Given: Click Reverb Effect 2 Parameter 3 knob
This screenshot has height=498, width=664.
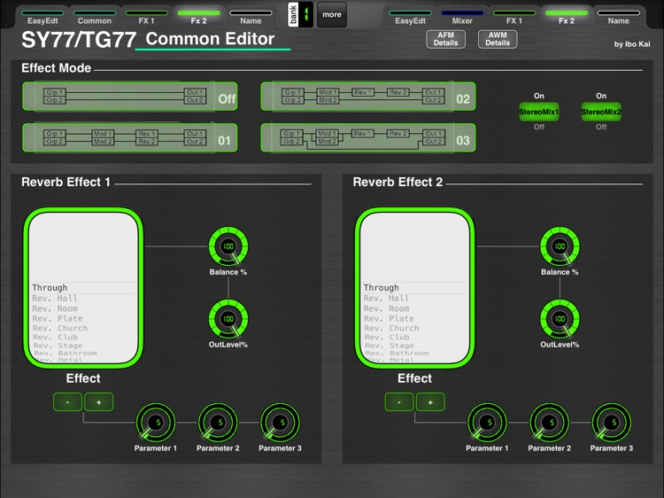Looking at the screenshot, I should click(x=612, y=423).
